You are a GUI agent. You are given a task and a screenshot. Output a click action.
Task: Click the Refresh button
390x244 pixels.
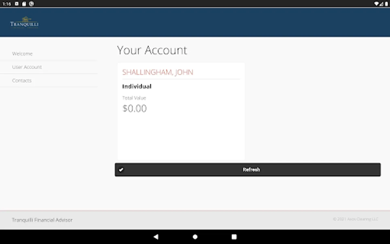tap(248, 170)
